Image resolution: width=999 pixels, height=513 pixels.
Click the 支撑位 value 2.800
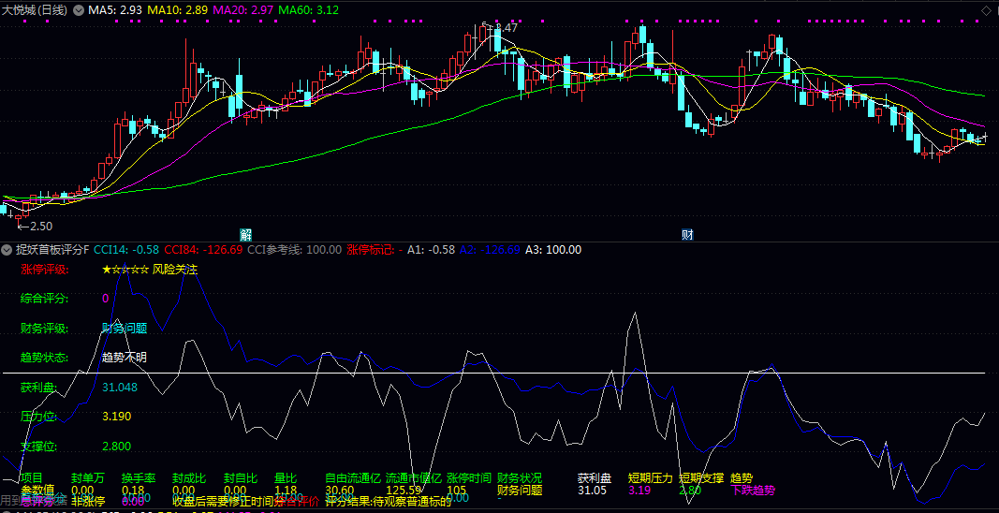116,447
